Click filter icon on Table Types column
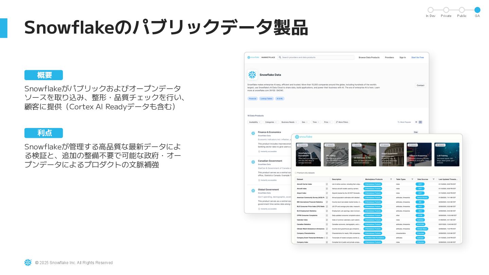Screen dimensions: 489x275 click(x=412, y=179)
